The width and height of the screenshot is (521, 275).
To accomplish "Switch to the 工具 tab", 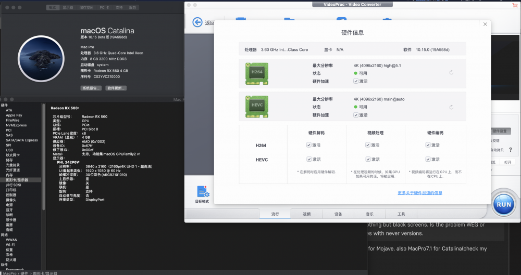I will pyautogui.click(x=401, y=214).
